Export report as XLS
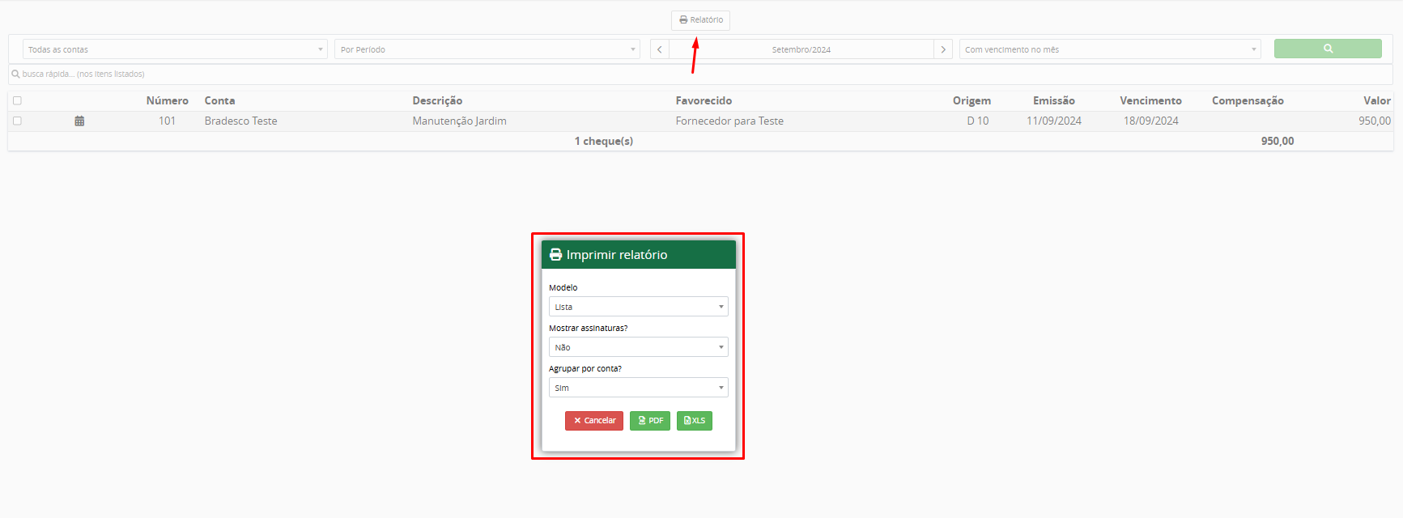This screenshot has height=518, width=1403. 695,421
